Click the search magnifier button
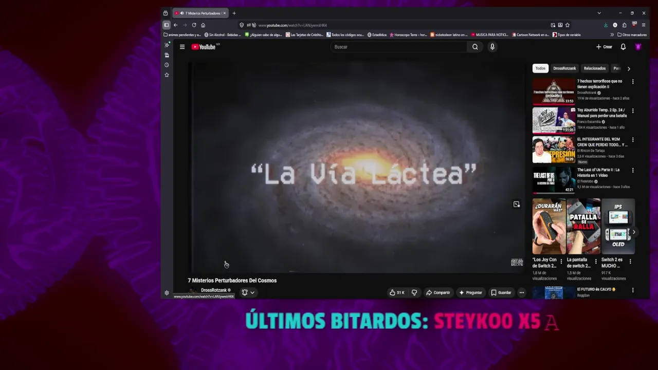 click(475, 47)
